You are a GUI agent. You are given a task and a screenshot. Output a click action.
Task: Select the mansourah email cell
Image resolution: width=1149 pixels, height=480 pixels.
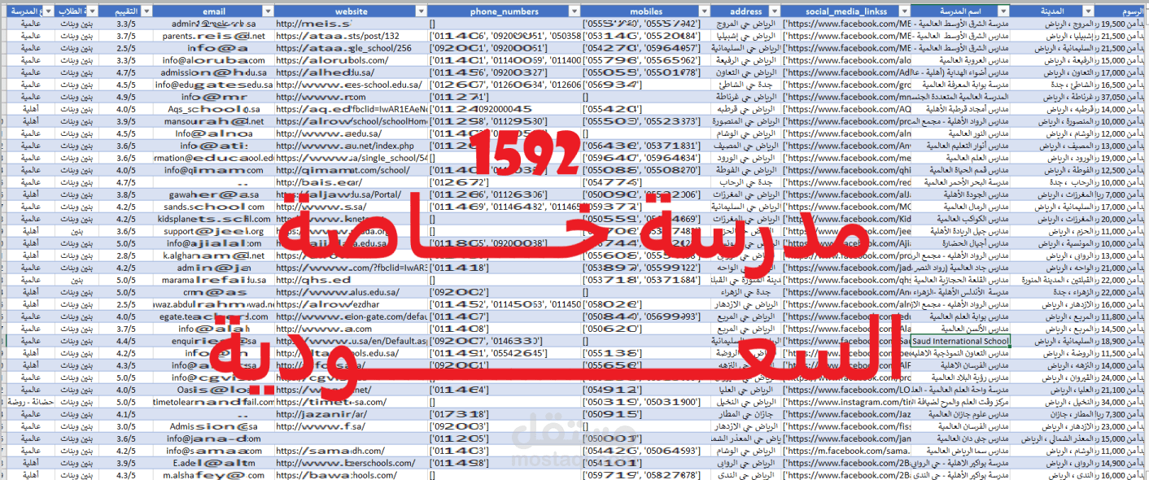214,121
